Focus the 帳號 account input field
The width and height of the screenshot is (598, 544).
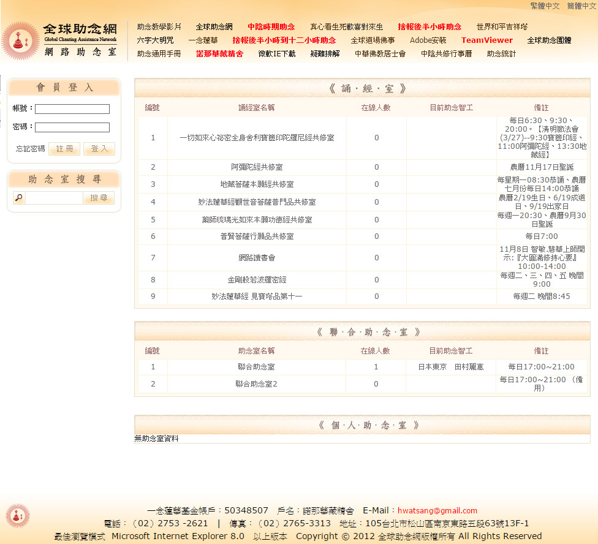pos(72,109)
